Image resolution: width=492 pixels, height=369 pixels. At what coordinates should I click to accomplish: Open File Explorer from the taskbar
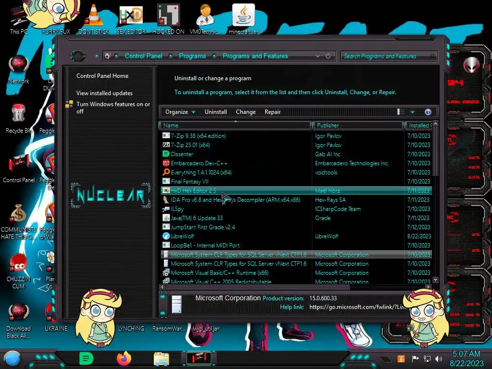click(161, 359)
